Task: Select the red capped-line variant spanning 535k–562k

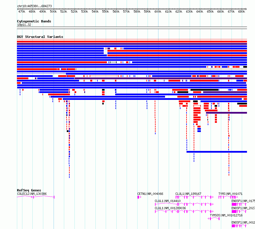Action: 104,76
